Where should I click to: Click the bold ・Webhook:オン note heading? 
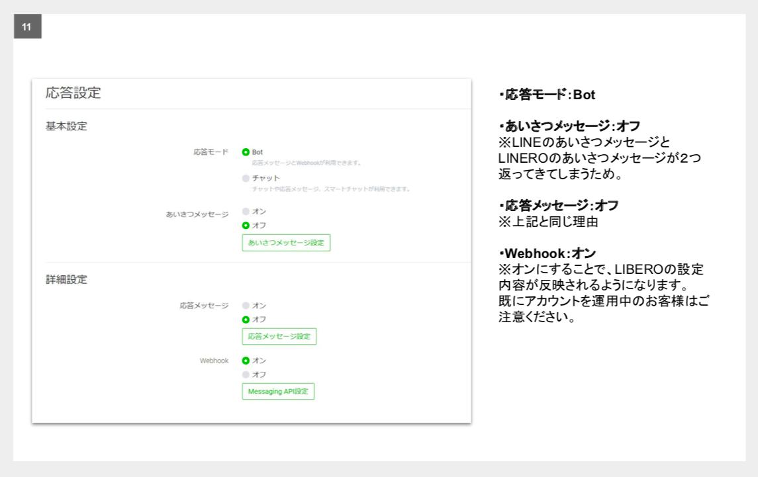(x=547, y=254)
